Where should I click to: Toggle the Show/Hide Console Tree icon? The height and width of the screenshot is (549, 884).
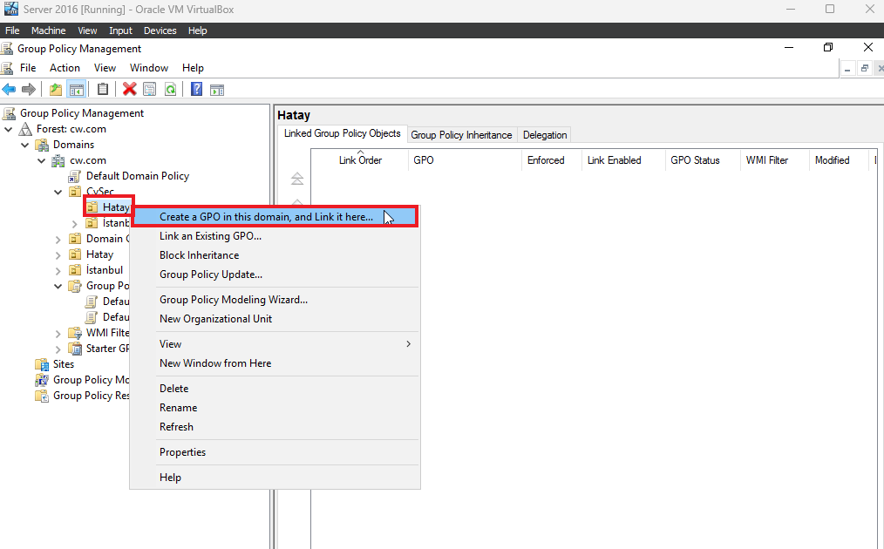tap(76, 89)
